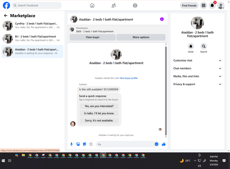Attach a photo using the image icon
The width and height of the screenshot is (230, 169).
click(78, 144)
